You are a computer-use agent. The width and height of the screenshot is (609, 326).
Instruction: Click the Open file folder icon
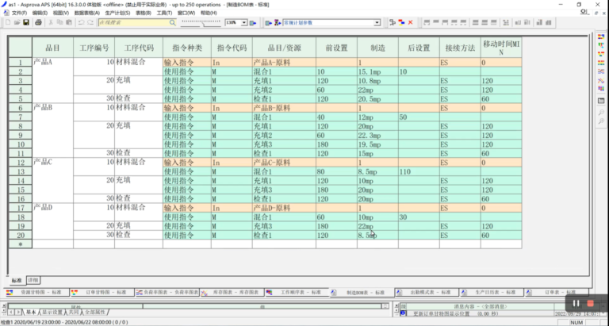point(17,22)
